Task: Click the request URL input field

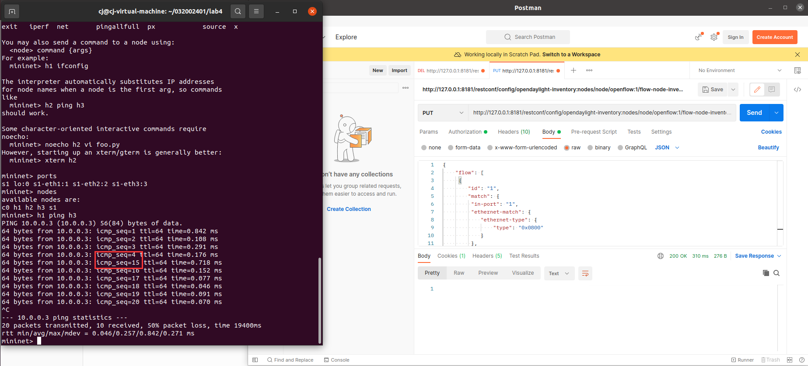Action: (x=602, y=113)
